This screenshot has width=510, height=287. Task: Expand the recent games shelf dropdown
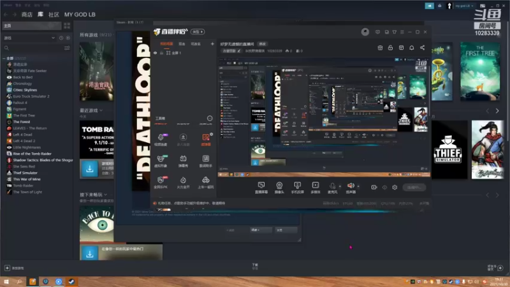[101, 110]
